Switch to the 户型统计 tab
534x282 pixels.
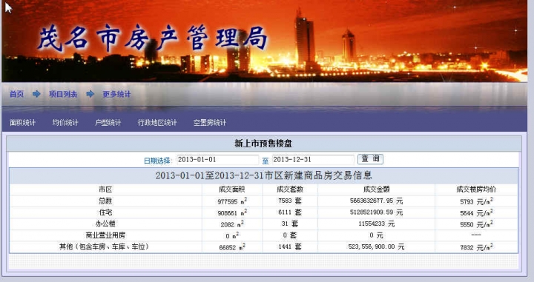[x=108, y=123]
